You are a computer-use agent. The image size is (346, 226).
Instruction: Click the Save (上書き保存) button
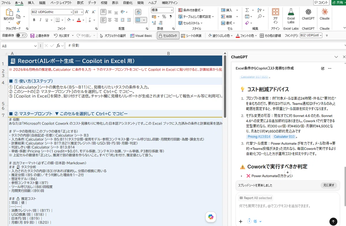[x=40, y=36]
